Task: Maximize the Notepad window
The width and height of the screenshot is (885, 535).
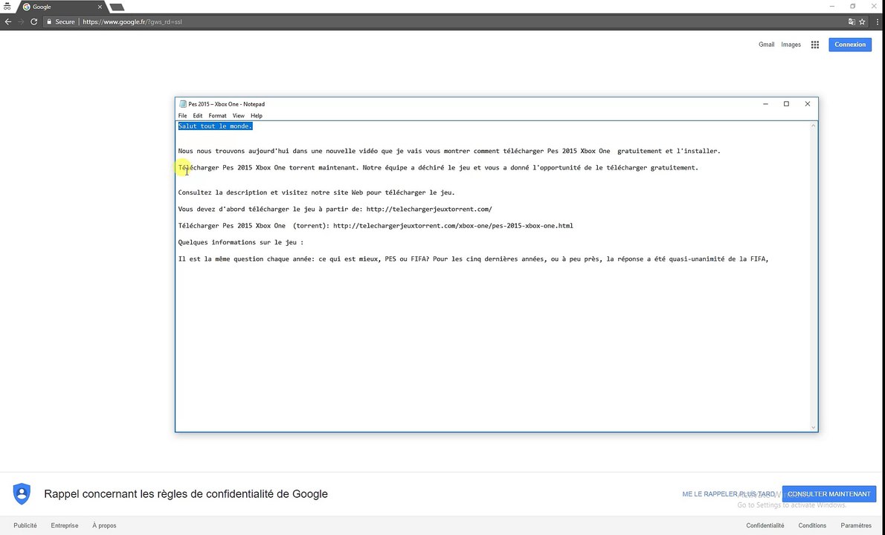Action: pyautogui.click(x=786, y=104)
